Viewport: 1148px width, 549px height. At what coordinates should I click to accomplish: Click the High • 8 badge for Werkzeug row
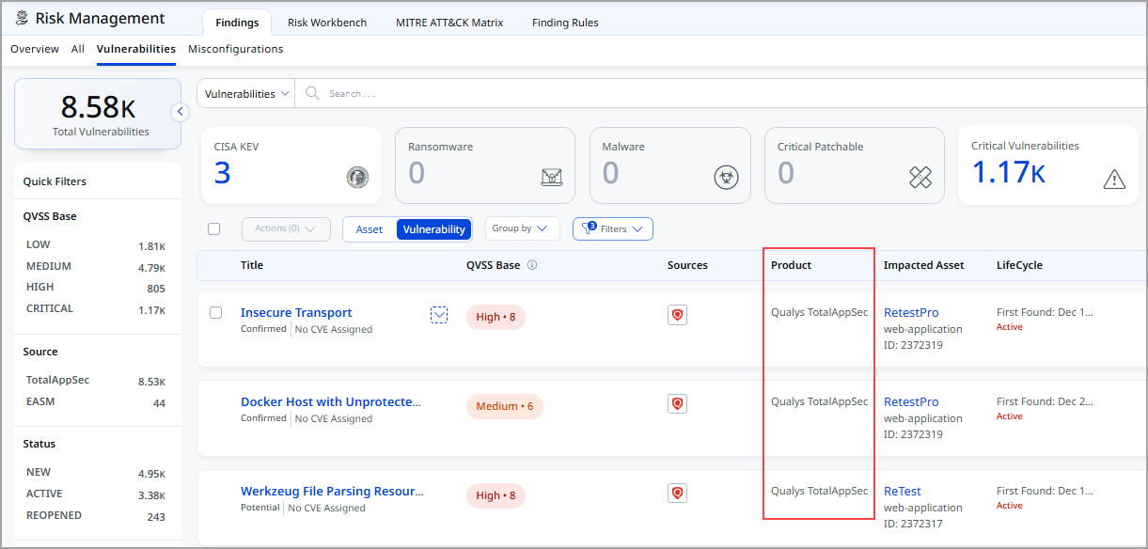(495, 495)
